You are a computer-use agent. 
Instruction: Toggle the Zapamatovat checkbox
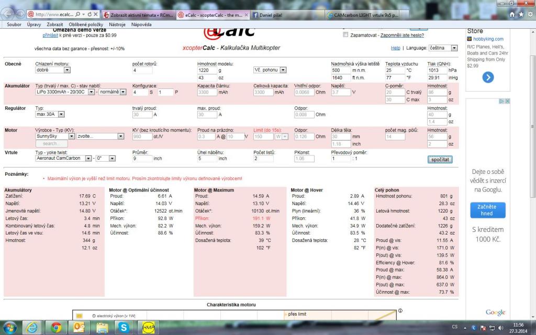pos(345,35)
